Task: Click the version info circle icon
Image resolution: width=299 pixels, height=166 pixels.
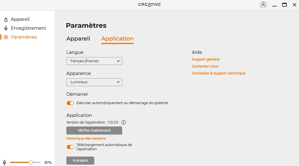Action: click(124, 122)
